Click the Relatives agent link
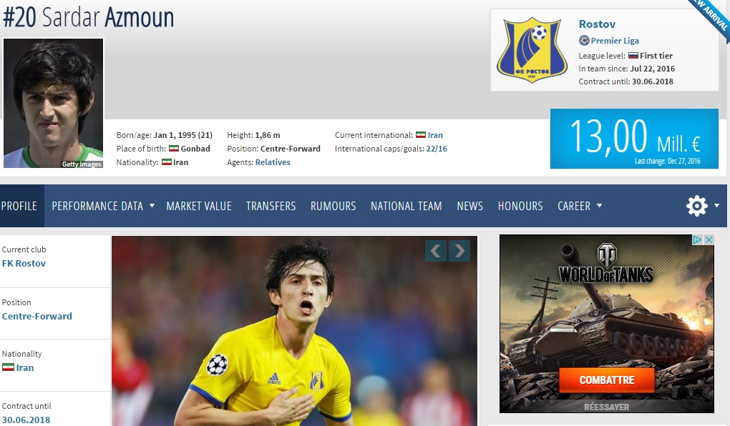The image size is (730, 426). [x=273, y=162]
